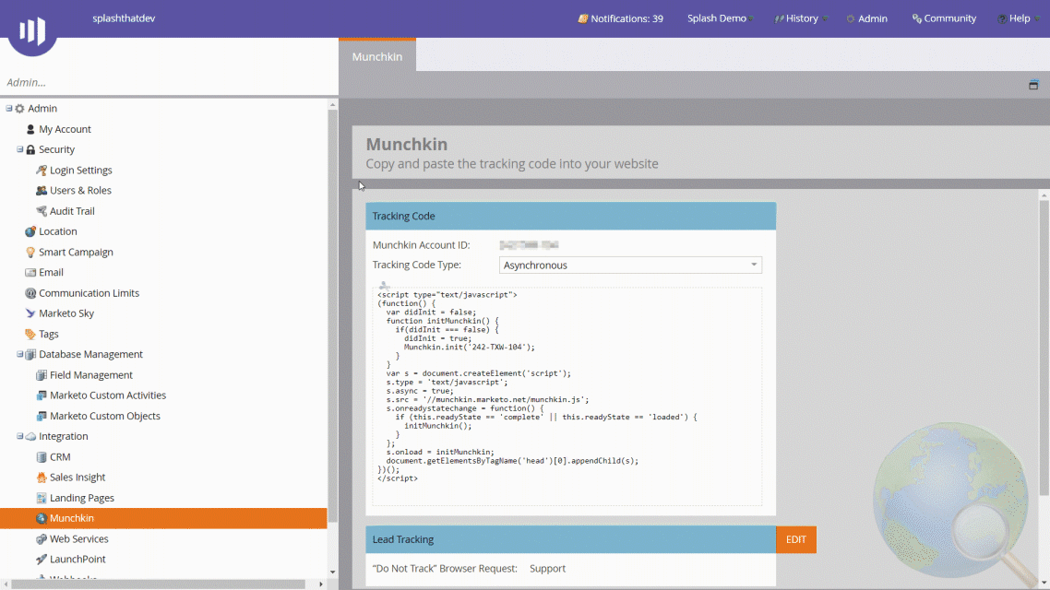Viewport: 1050px width, 590px height.
Task: Click the My Account person icon
Action: coord(30,129)
